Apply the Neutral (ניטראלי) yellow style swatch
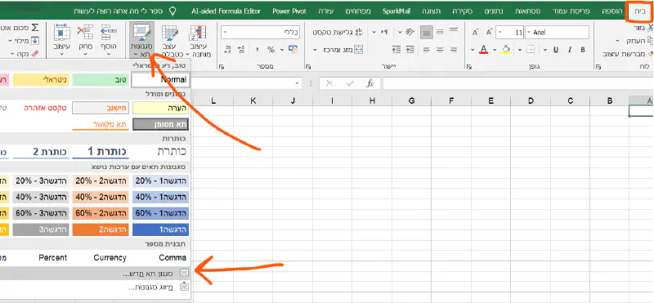 (40, 80)
